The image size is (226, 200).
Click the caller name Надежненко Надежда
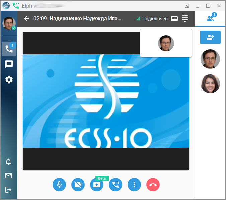click(x=85, y=19)
